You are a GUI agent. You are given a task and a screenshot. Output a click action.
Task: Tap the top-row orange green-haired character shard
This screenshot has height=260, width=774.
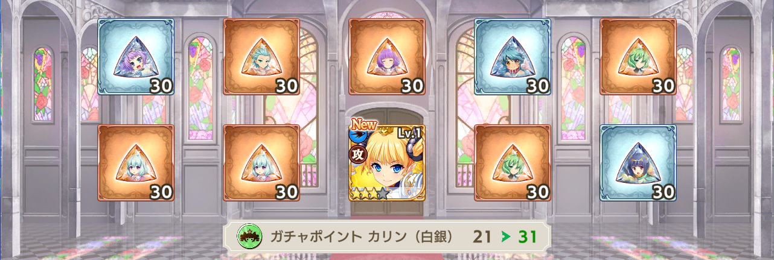point(638,57)
